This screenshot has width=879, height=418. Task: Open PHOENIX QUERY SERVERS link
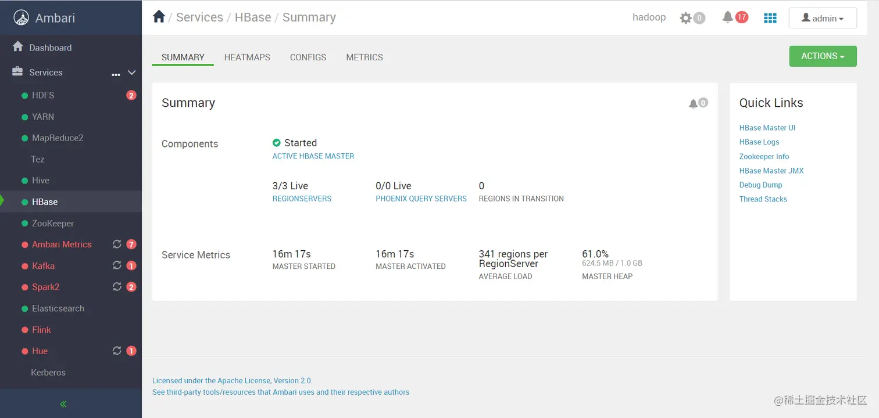tap(421, 199)
